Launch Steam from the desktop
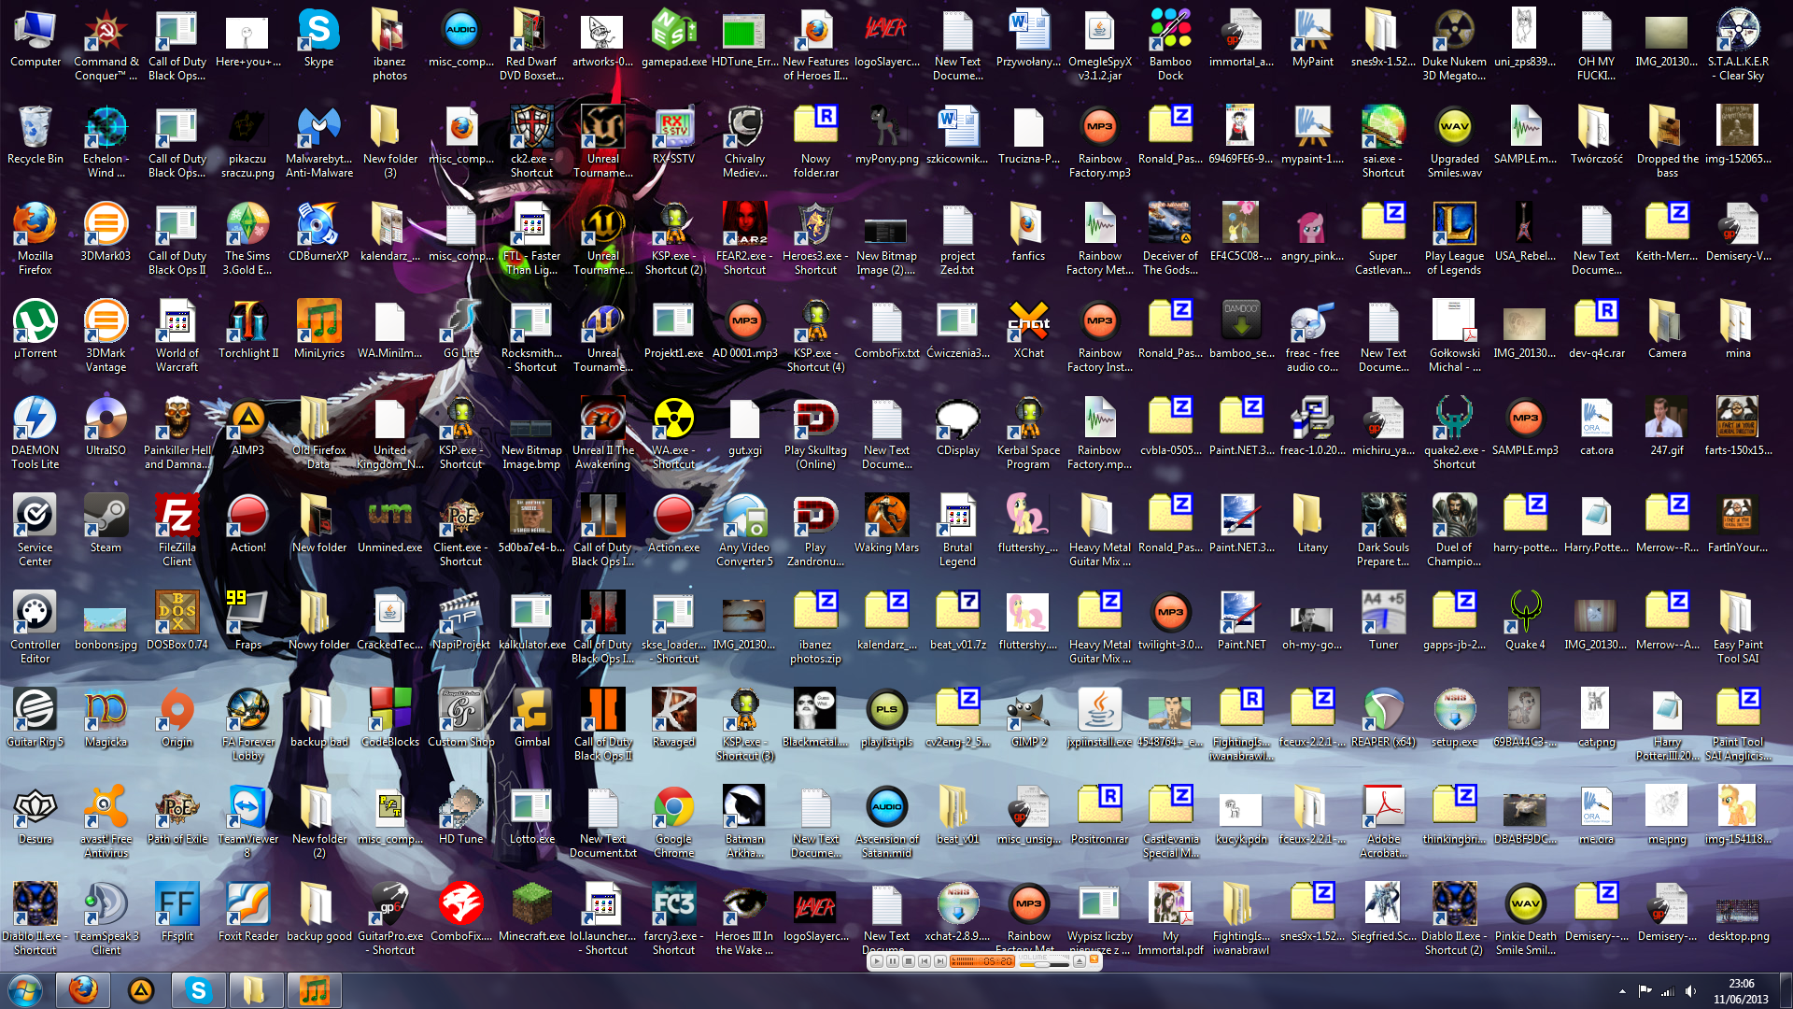 [x=106, y=524]
